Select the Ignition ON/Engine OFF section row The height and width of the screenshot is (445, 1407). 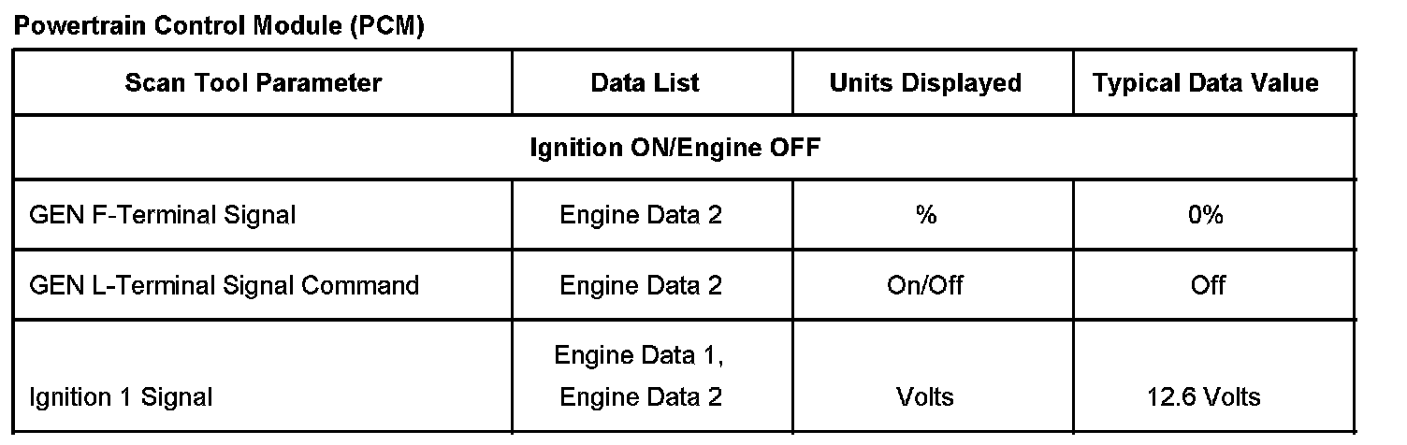674,149
